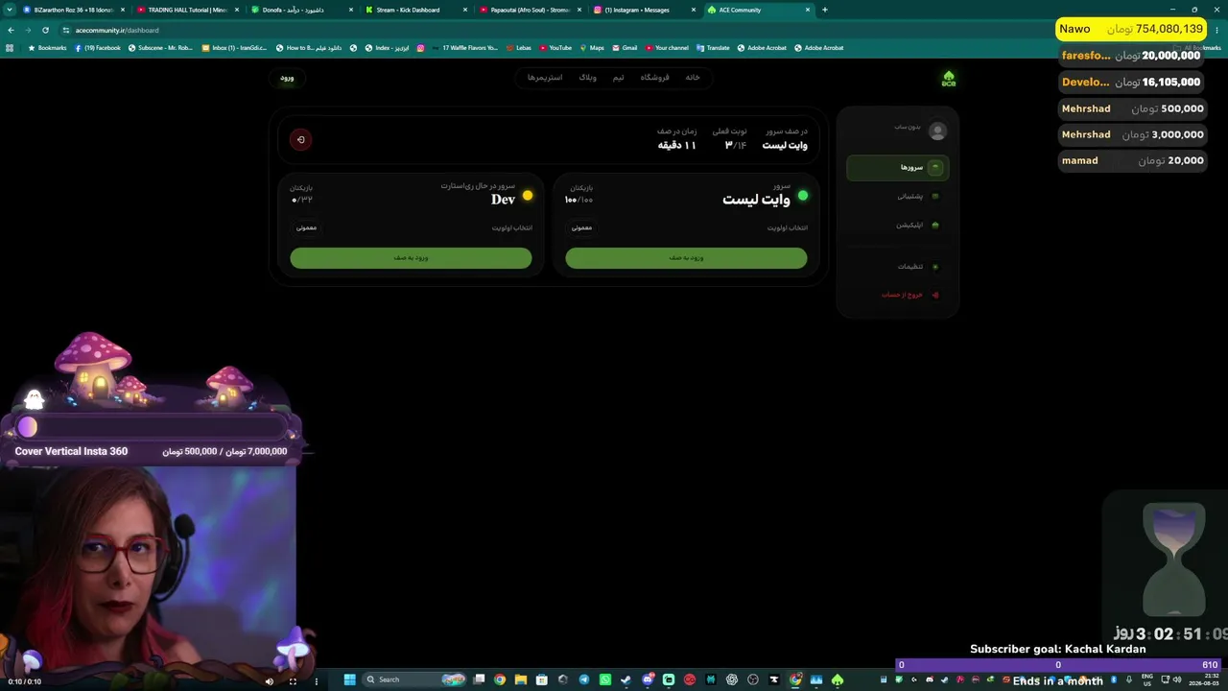
Task: Join the queue for the وایت لیست server
Action: (x=686, y=258)
